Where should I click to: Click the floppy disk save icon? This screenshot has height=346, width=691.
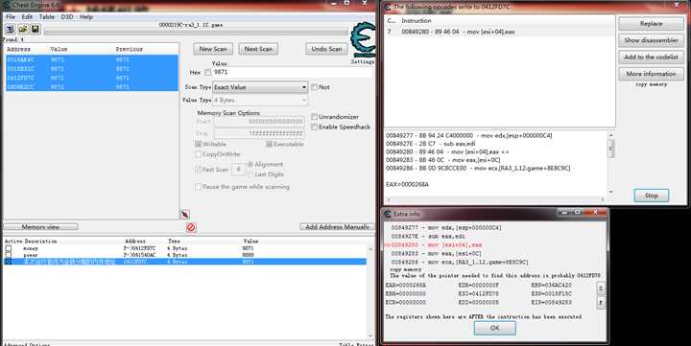pos(36,30)
